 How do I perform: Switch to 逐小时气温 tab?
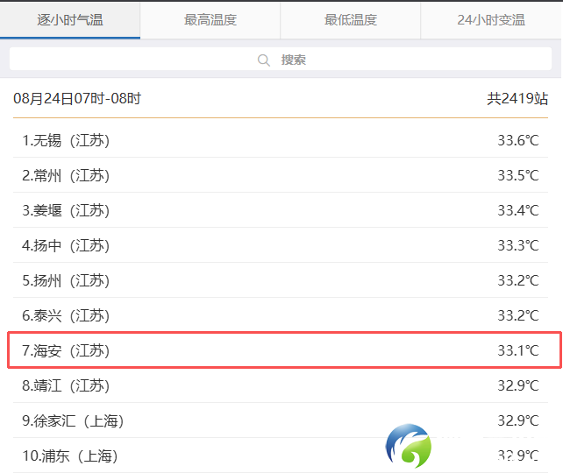70,20
